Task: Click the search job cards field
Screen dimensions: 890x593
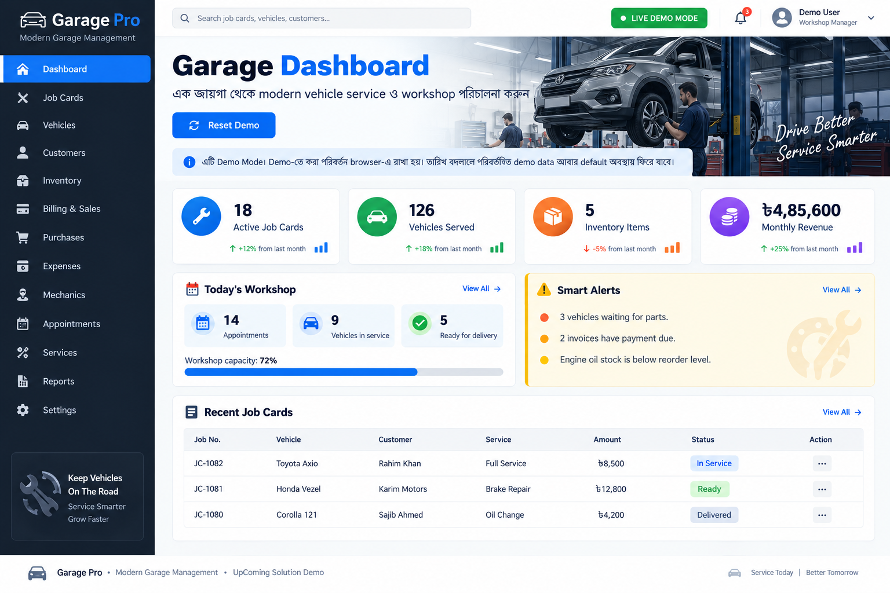Action: (x=322, y=19)
